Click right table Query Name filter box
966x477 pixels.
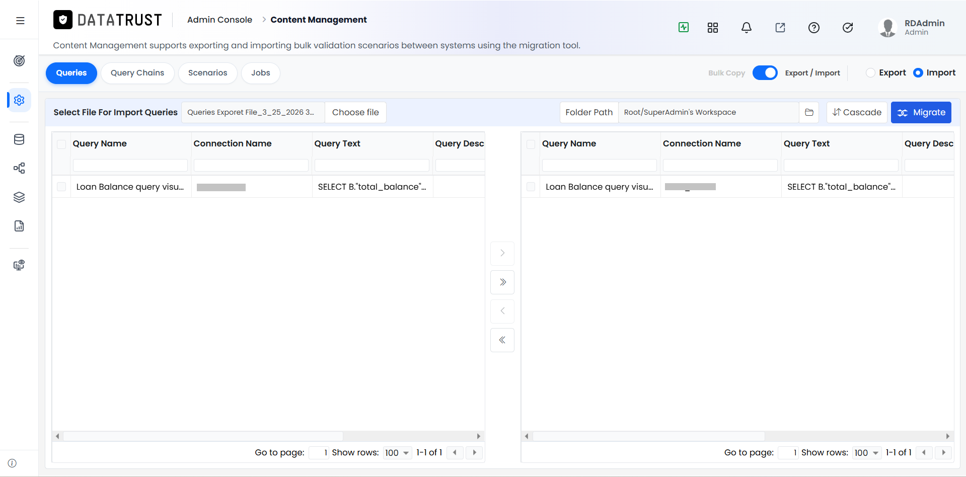pyautogui.click(x=599, y=165)
